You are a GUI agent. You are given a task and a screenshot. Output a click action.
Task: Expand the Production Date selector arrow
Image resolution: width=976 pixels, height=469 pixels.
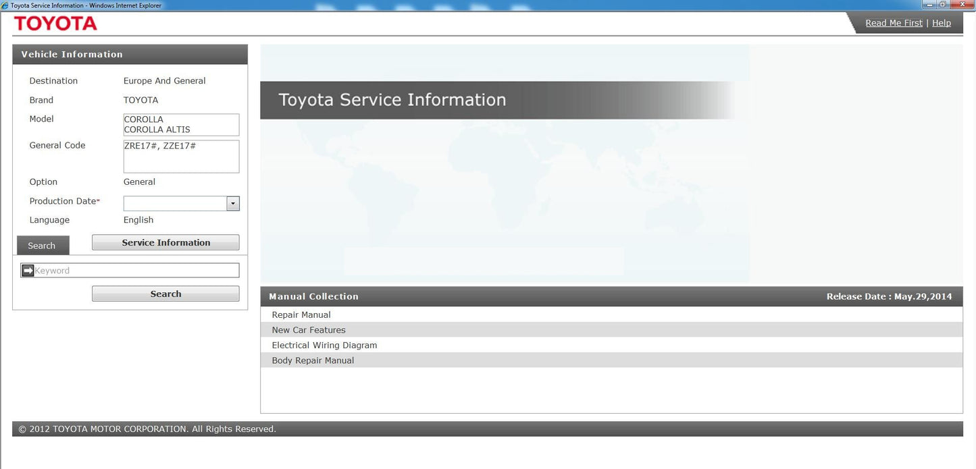point(232,203)
